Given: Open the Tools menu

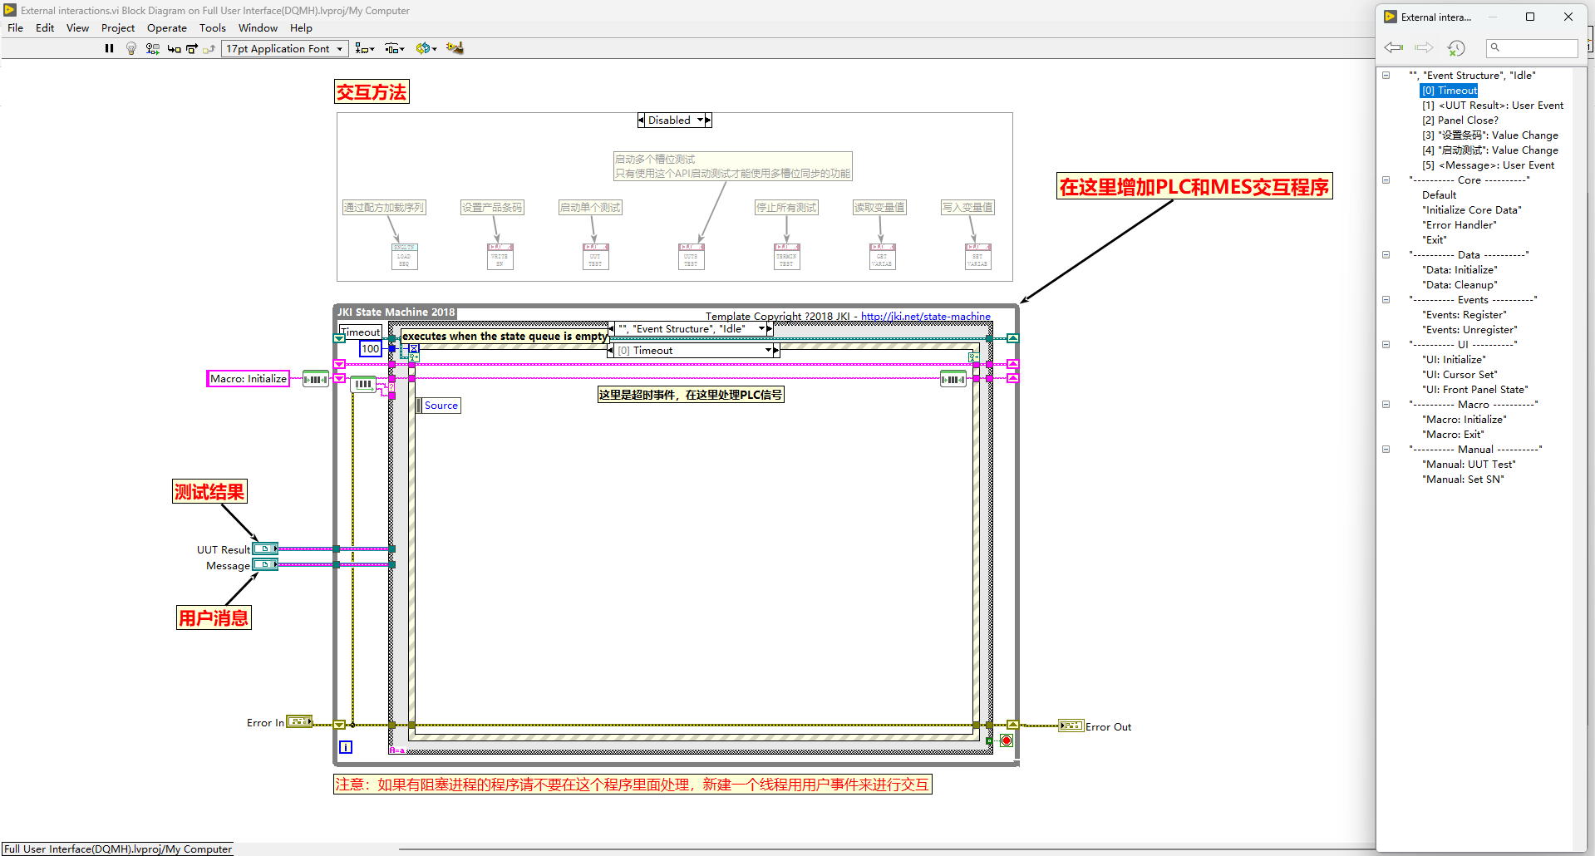Looking at the screenshot, I should tap(212, 28).
